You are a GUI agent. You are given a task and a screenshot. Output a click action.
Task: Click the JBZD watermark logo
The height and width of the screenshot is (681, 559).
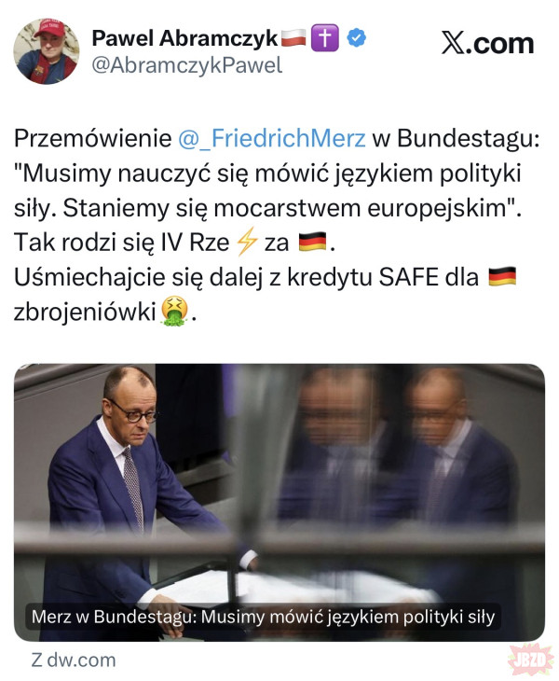[530, 660]
